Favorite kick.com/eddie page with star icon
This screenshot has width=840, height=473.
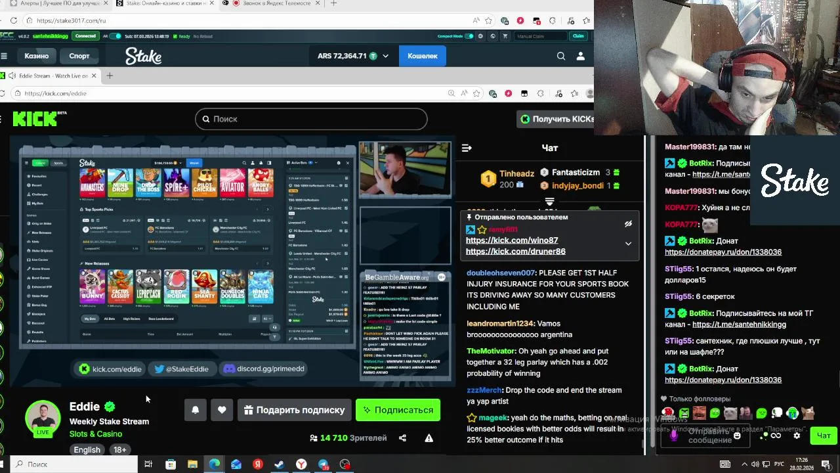click(476, 93)
